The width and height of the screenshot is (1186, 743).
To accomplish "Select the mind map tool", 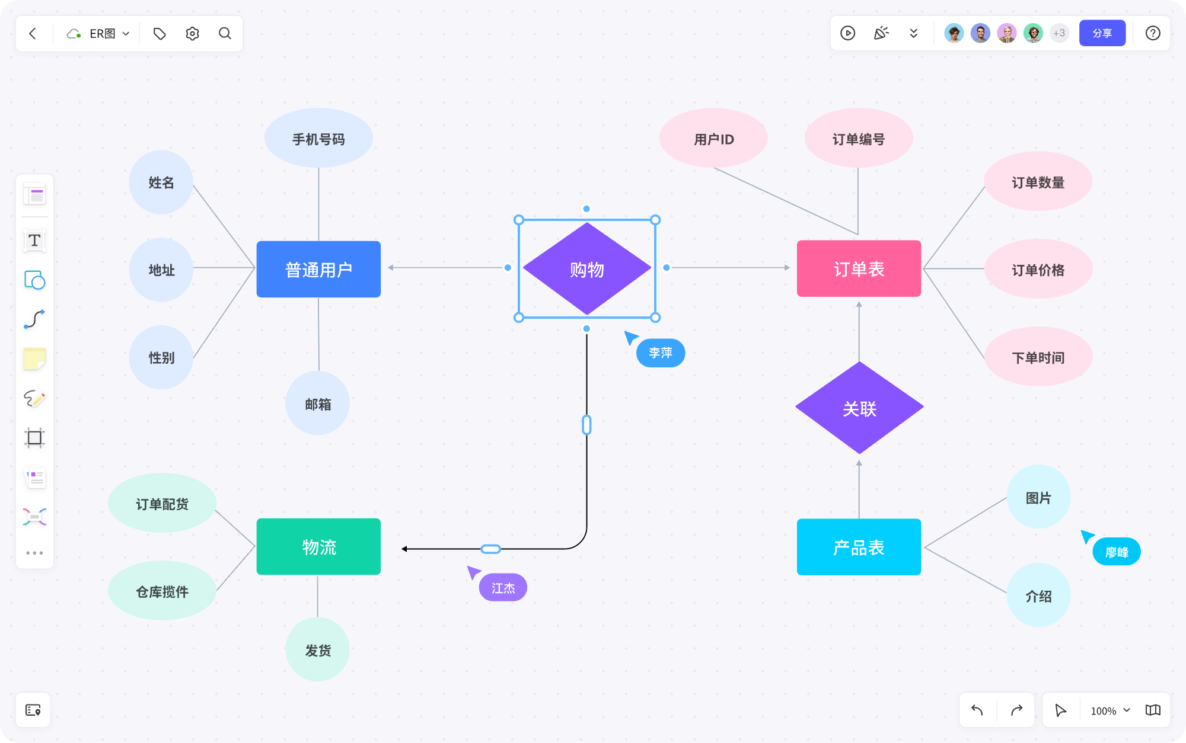I will pyautogui.click(x=34, y=517).
